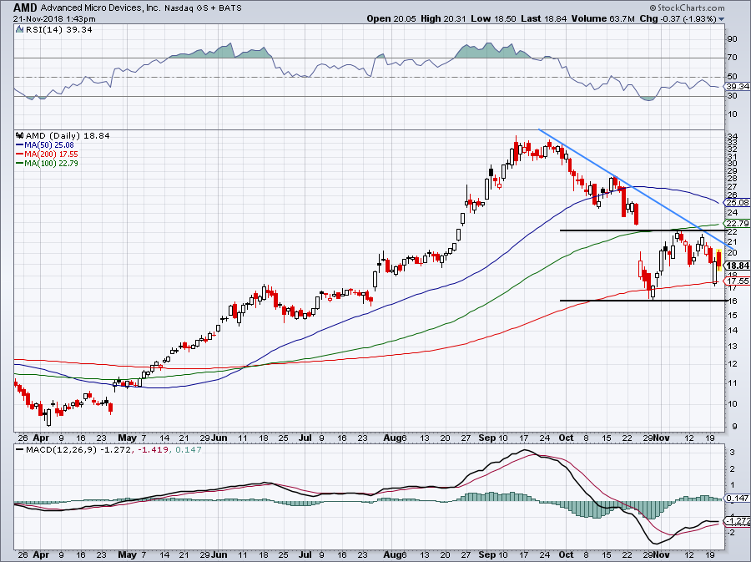Click the 70 level on the RSI scale

click(x=733, y=58)
